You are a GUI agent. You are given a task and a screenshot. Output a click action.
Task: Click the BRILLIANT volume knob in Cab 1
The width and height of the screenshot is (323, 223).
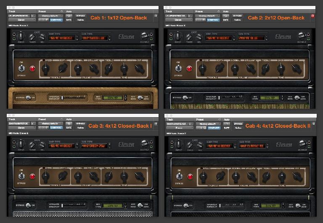click(94, 68)
